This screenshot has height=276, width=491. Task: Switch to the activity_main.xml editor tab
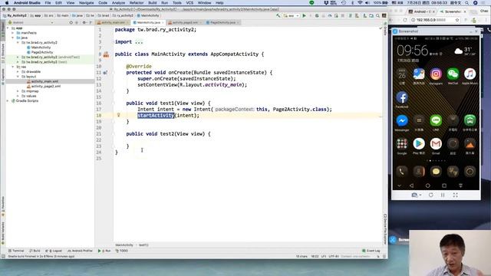[x=113, y=22]
